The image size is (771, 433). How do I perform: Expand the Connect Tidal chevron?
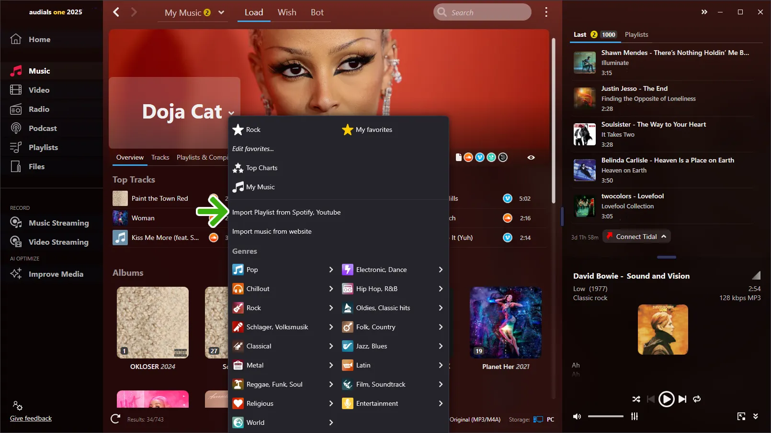[664, 237]
